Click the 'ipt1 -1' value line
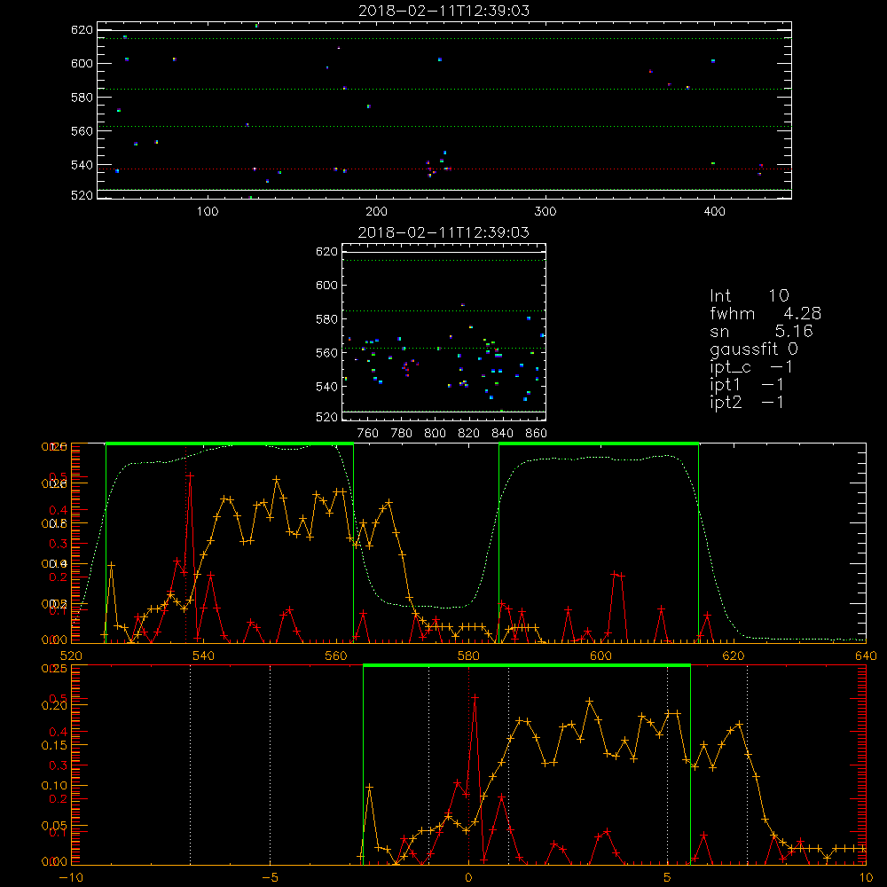 coord(747,385)
